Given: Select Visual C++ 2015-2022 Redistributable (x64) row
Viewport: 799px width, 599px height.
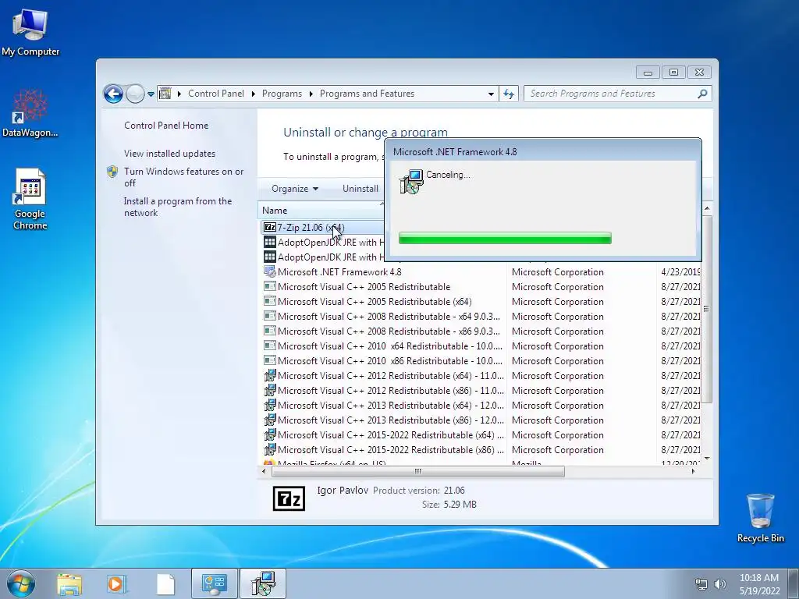Looking at the screenshot, I should coord(382,435).
